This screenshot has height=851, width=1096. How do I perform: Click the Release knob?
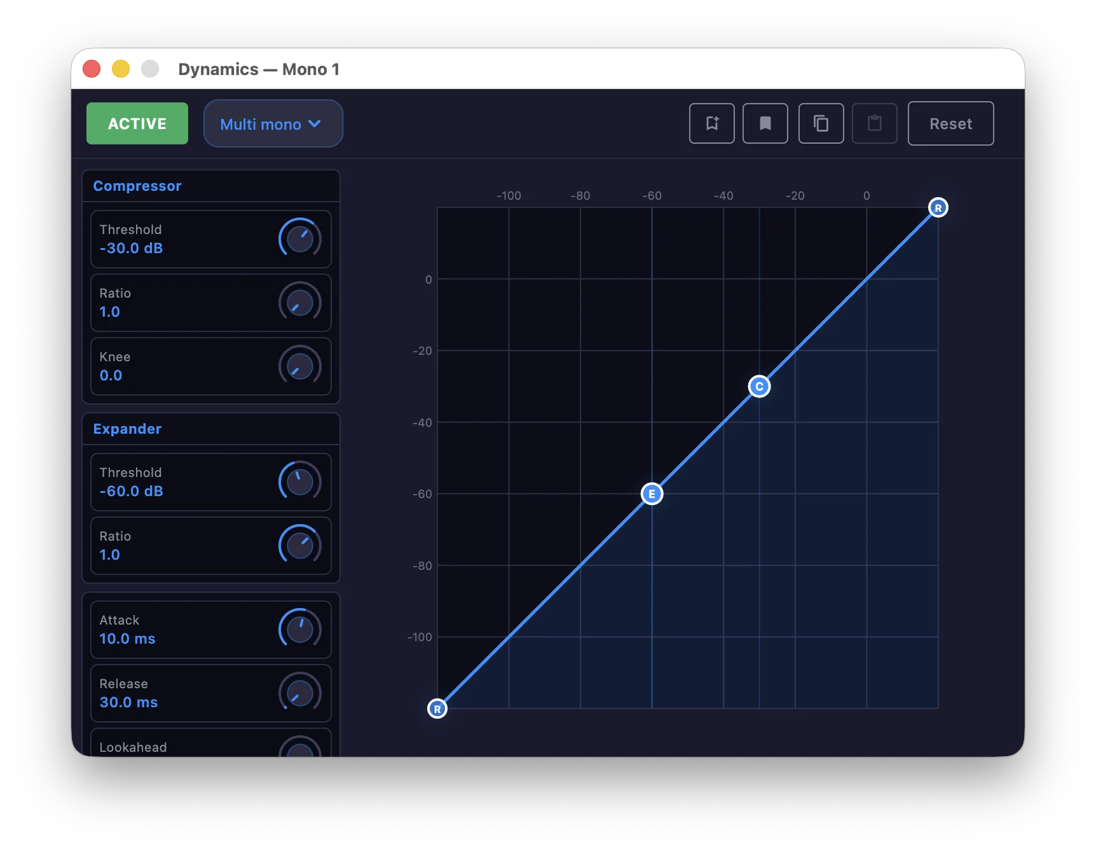[300, 693]
